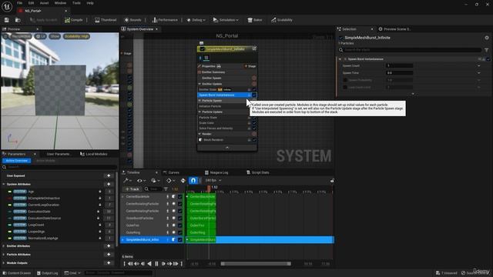Open the Preview Scene Settings tab
493x277 pixels.
[395, 29]
